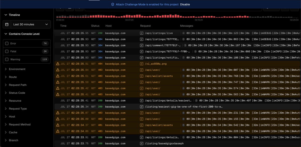Click the calendar icon beside Last 30 minutes

coord(7,24)
